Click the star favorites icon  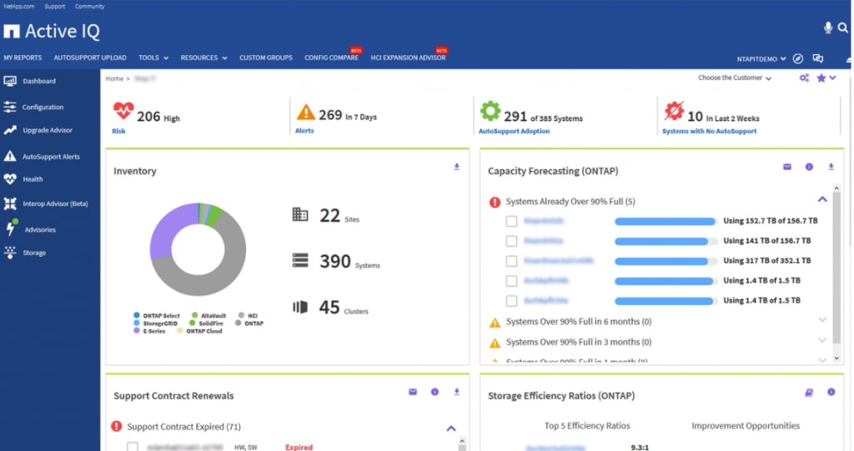pos(821,78)
